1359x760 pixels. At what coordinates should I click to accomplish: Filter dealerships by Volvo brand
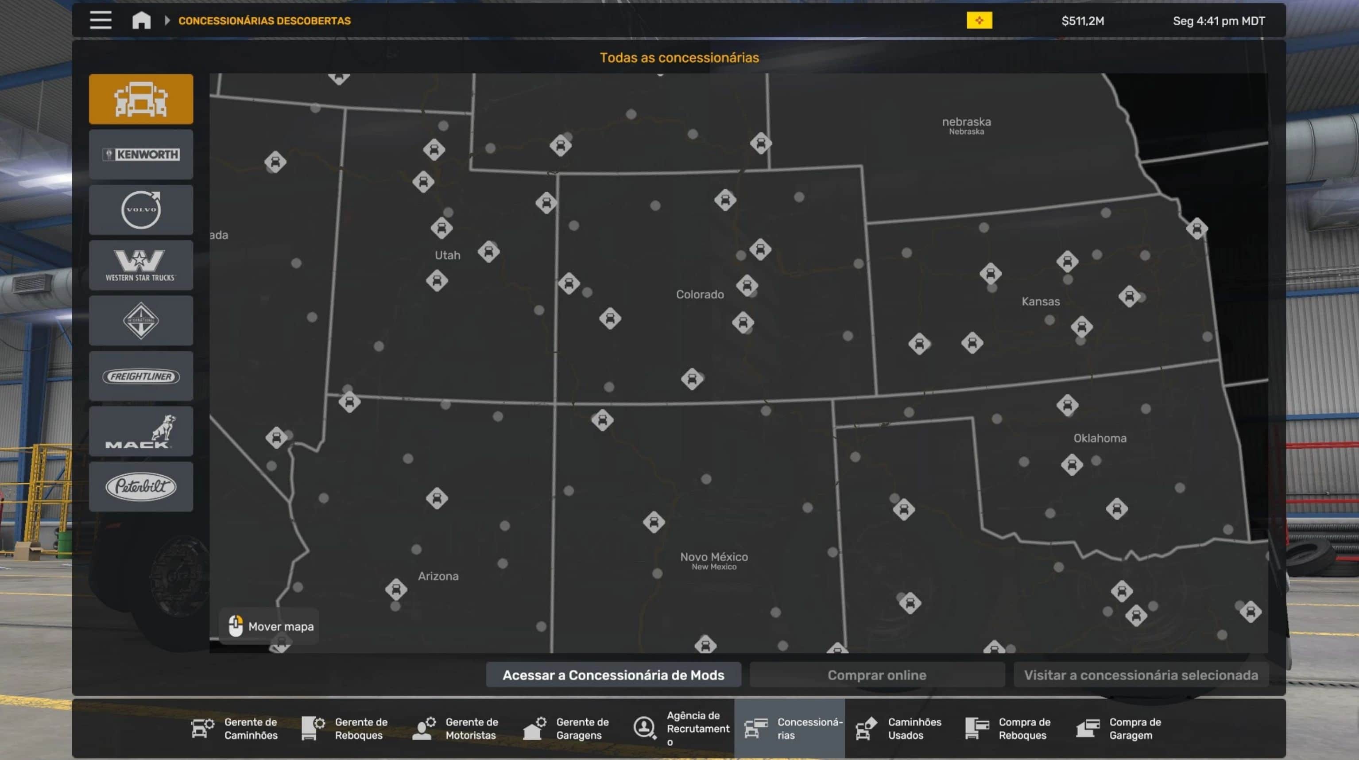(141, 209)
